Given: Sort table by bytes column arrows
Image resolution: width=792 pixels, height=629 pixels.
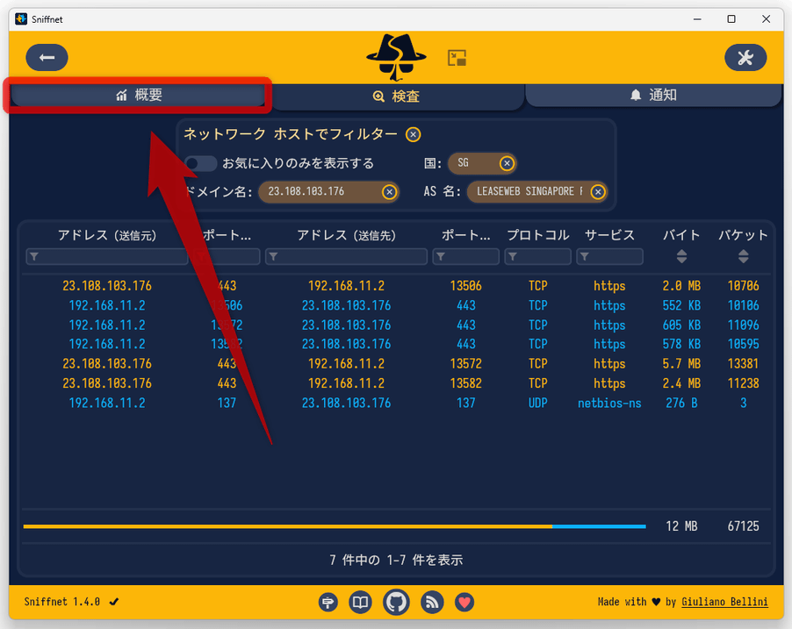Looking at the screenshot, I should coord(681,256).
